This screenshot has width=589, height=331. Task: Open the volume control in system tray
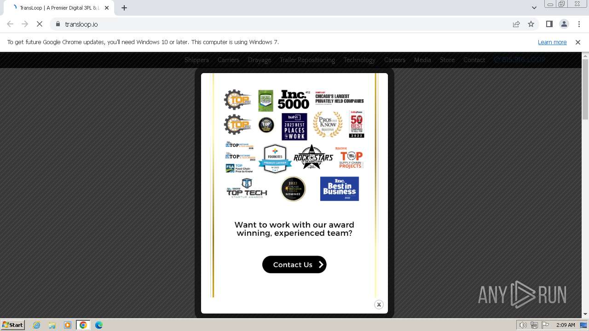click(523, 325)
